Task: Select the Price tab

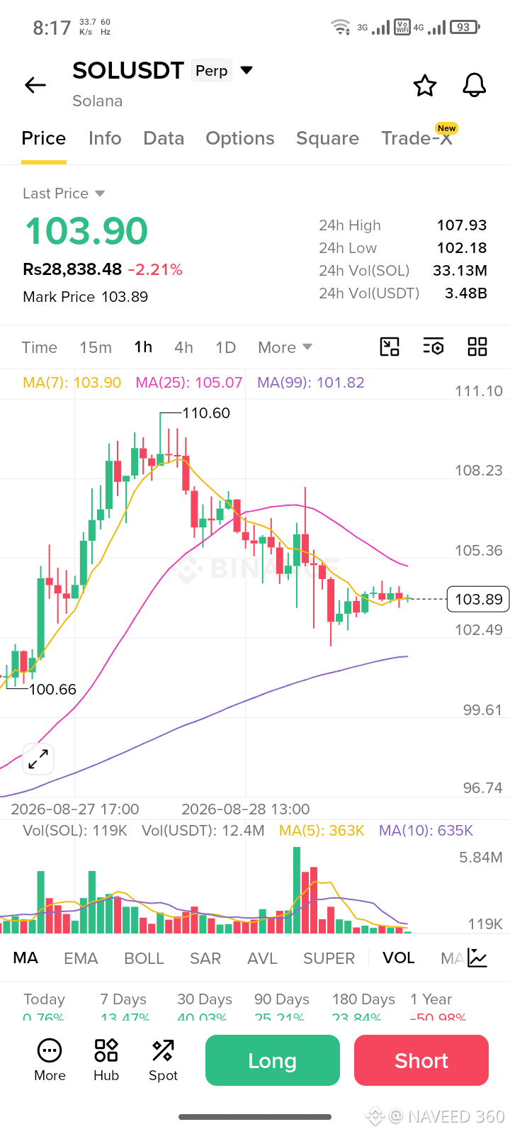Action: tap(44, 138)
